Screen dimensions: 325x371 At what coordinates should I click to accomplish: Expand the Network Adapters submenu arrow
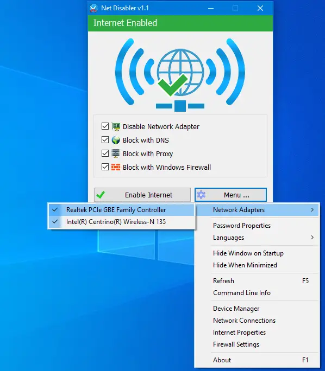coord(312,210)
